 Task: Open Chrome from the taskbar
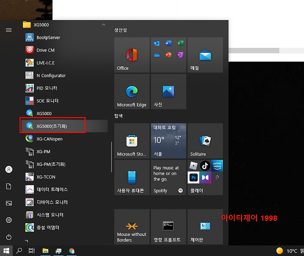71,251
